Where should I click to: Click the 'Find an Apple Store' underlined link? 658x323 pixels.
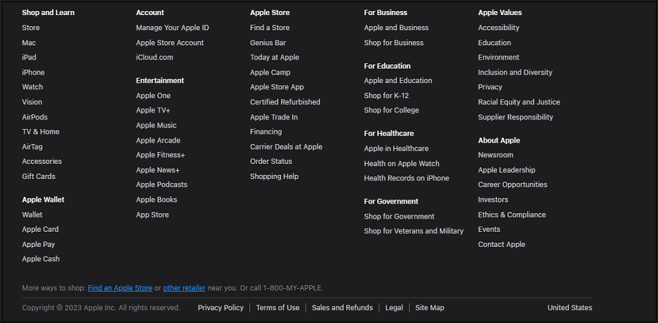120,288
